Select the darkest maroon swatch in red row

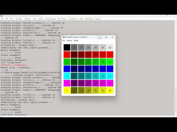tap(74, 55)
